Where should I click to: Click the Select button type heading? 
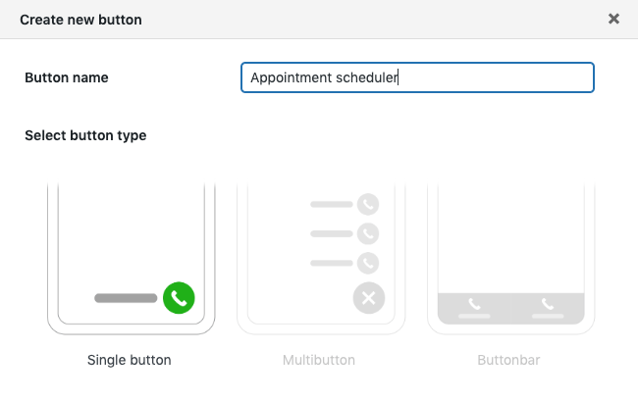pyautogui.click(x=85, y=135)
